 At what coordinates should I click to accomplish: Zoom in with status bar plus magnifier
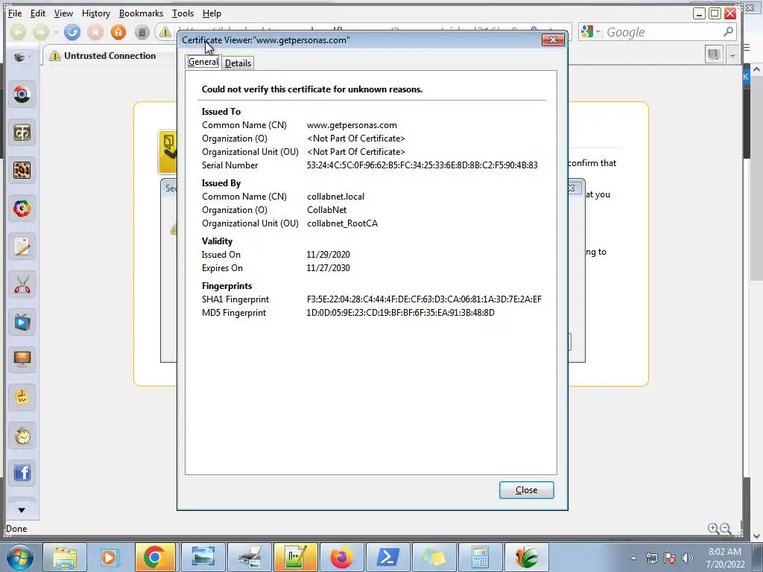tap(713, 529)
